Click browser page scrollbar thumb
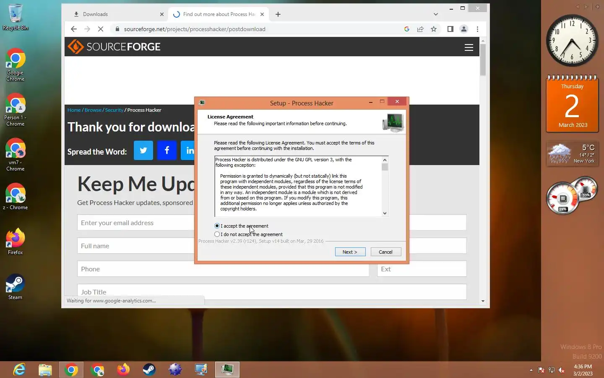This screenshot has width=604, height=378. coord(483,60)
